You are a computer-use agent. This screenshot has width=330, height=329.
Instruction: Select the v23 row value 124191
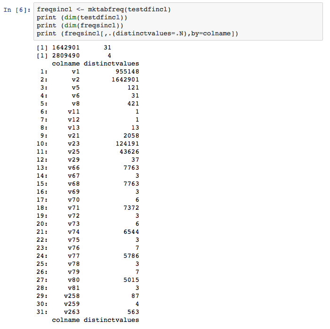pyautogui.click(x=127, y=143)
